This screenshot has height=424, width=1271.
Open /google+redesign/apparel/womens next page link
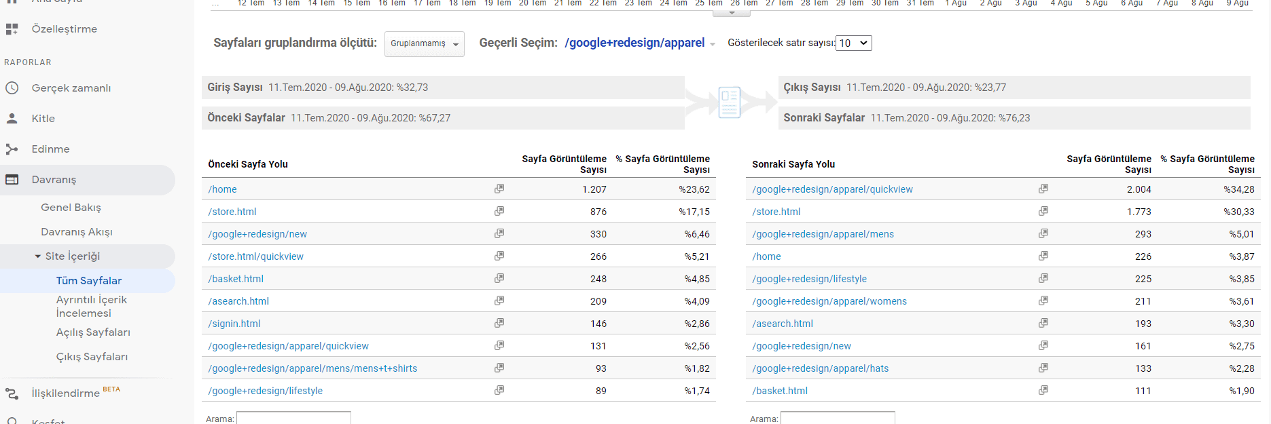click(829, 301)
